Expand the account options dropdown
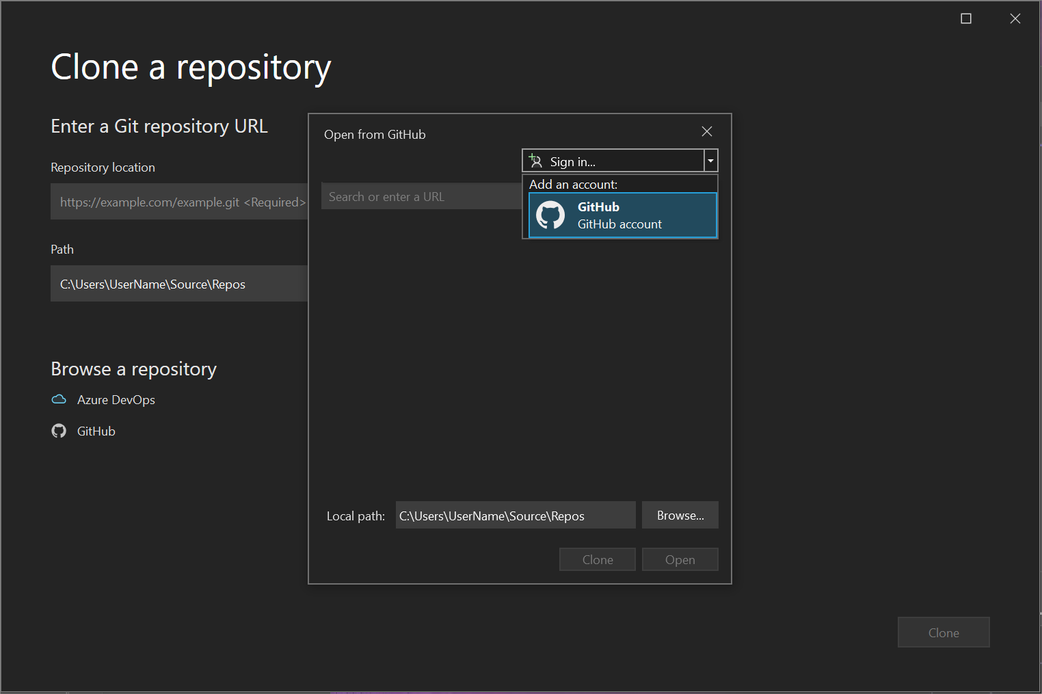 tap(710, 160)
